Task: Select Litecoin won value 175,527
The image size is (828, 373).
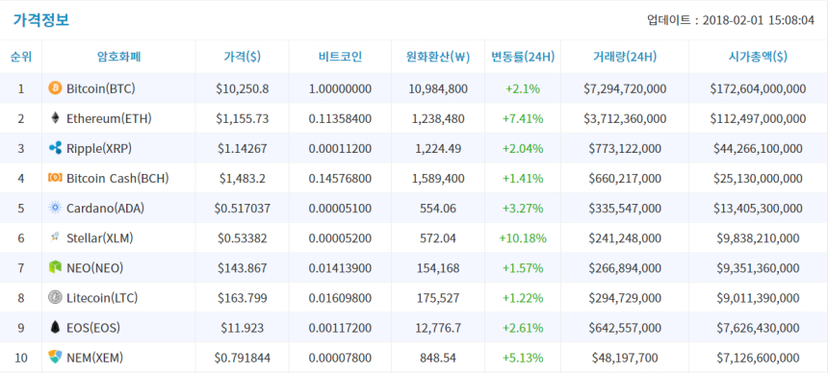Action: coord(438,298)
